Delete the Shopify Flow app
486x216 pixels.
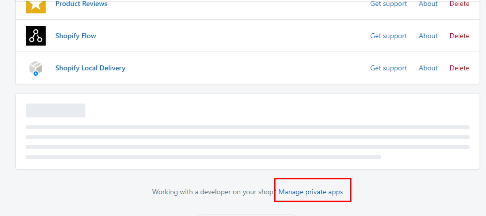pos(459,36)
